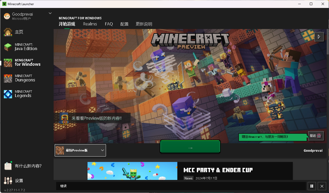Open the FAQ tab

(109, 24)
